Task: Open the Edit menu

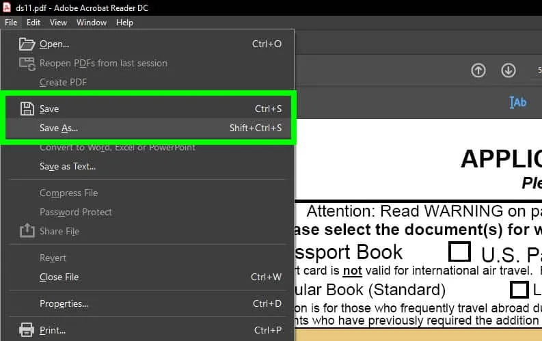Action: point(33,23)
